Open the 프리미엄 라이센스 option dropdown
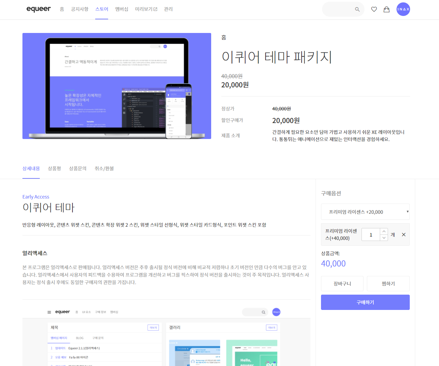 365,212
